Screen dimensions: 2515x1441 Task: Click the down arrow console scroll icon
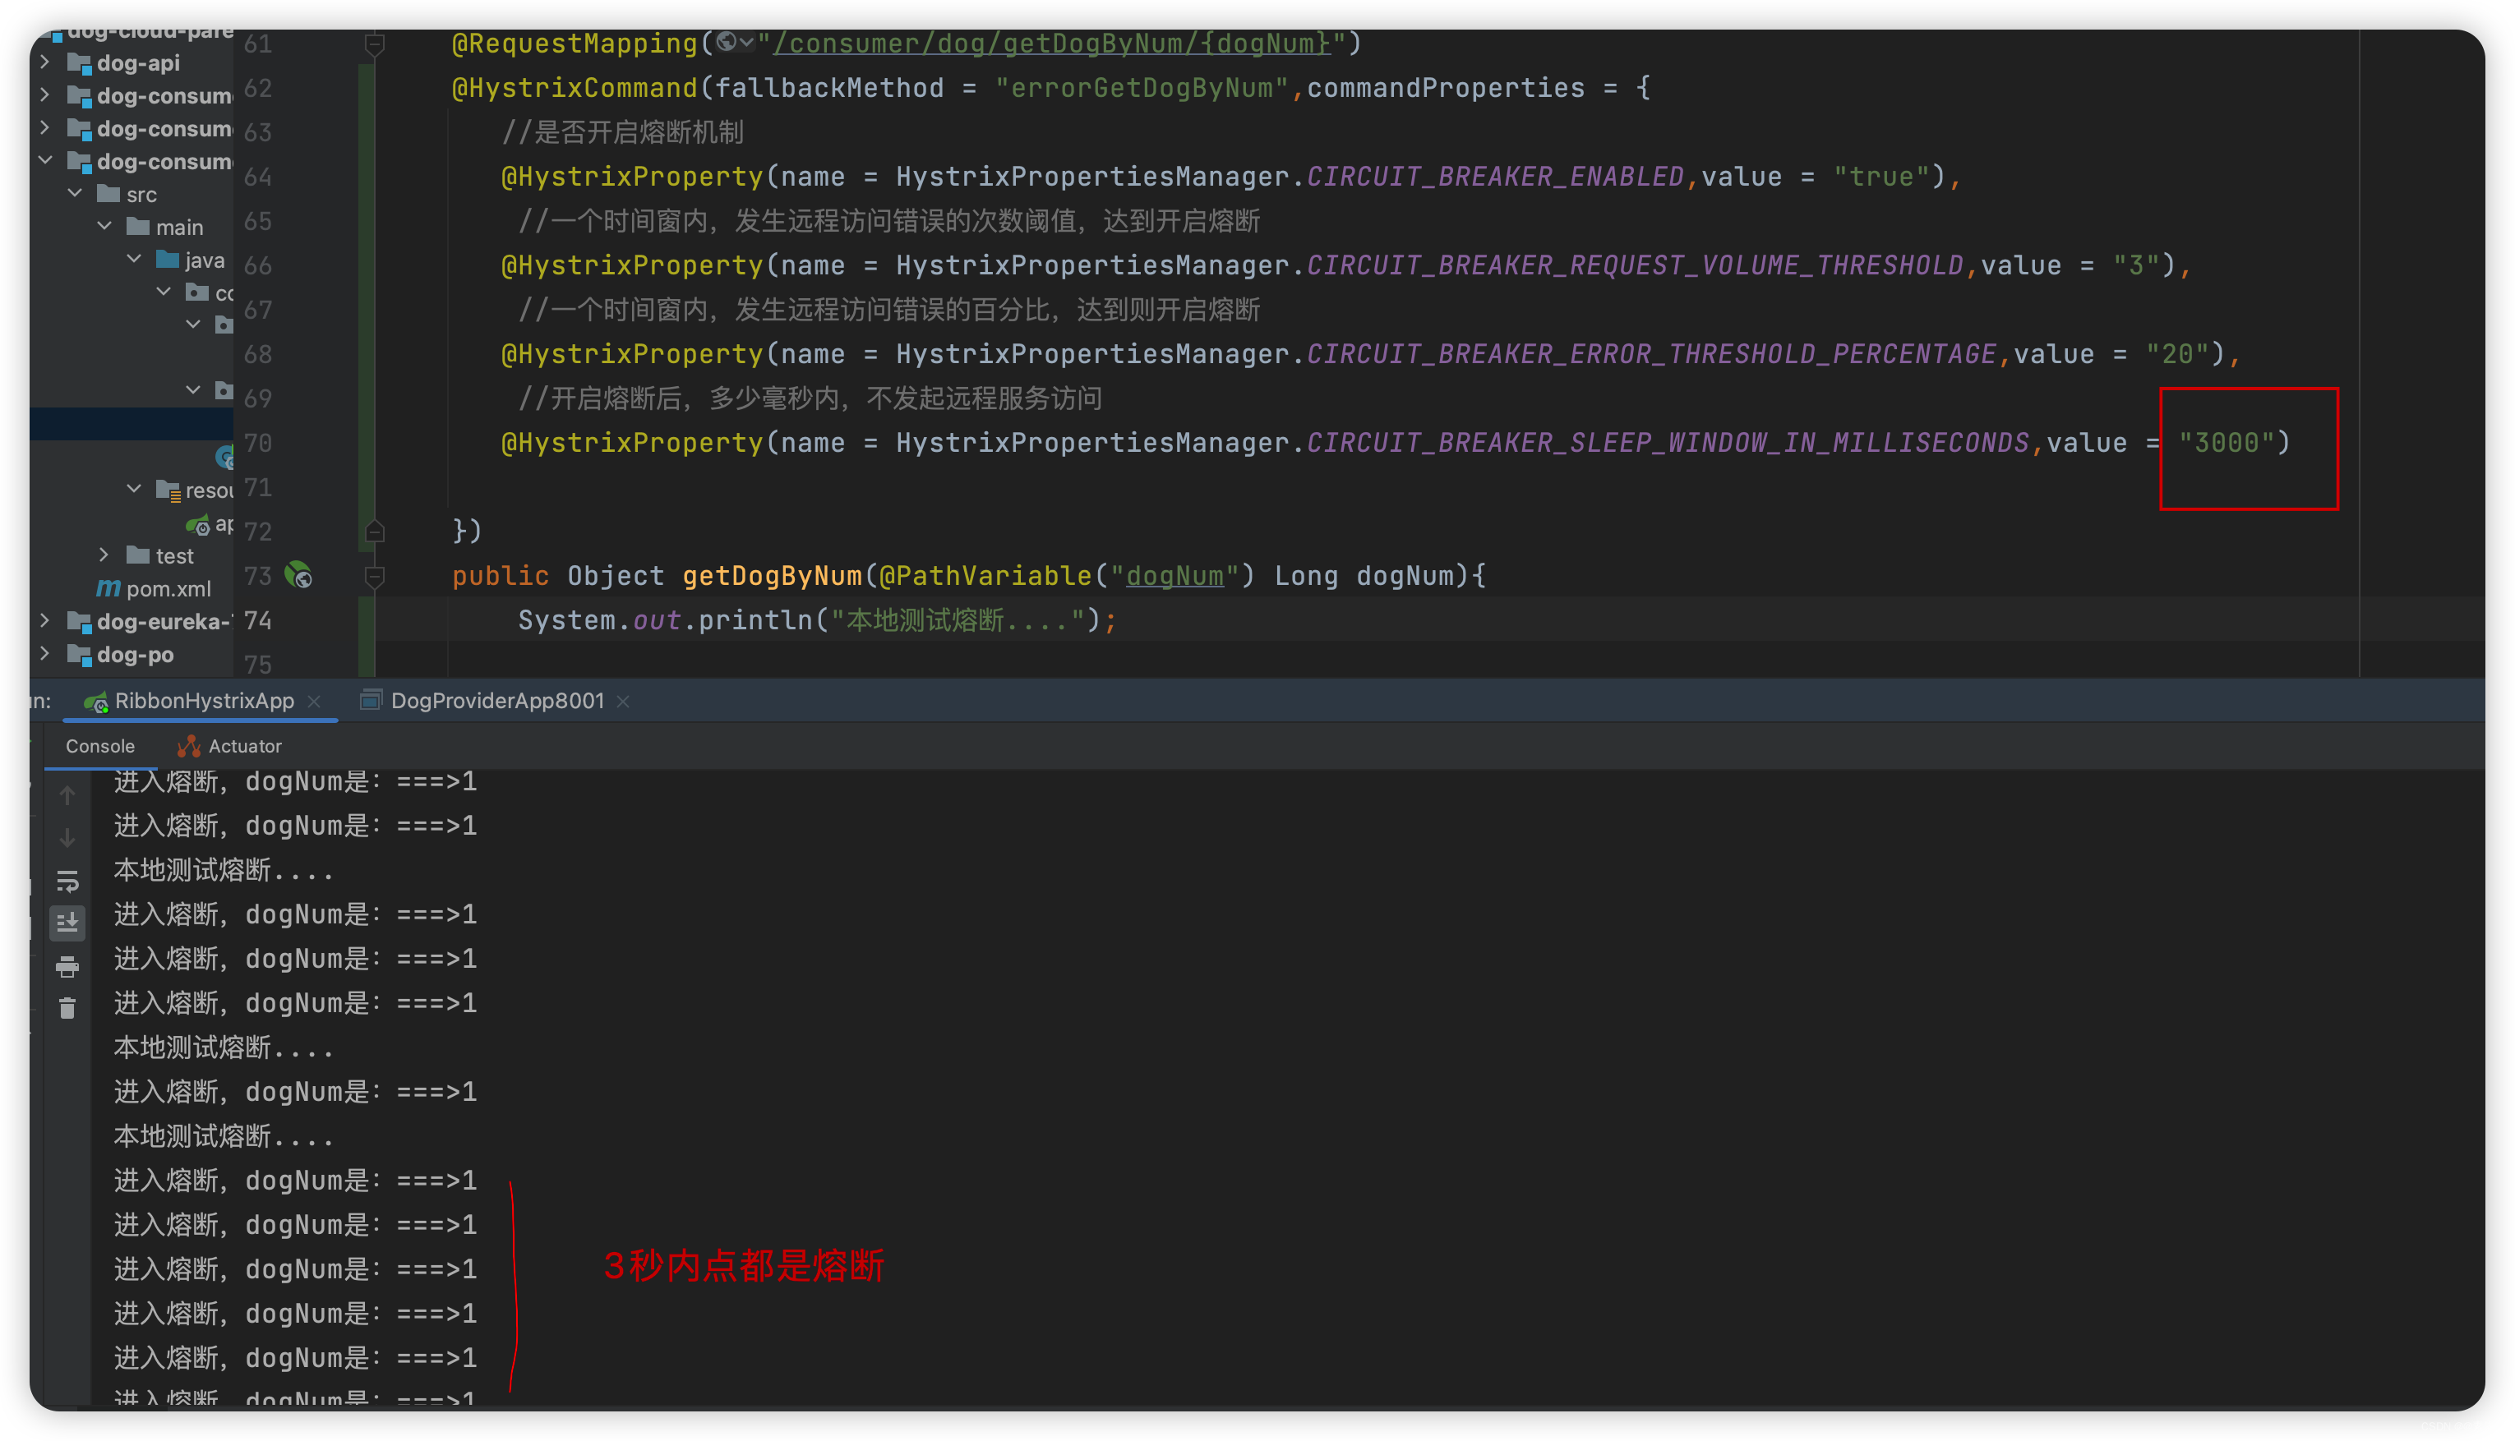click(67, 838)
